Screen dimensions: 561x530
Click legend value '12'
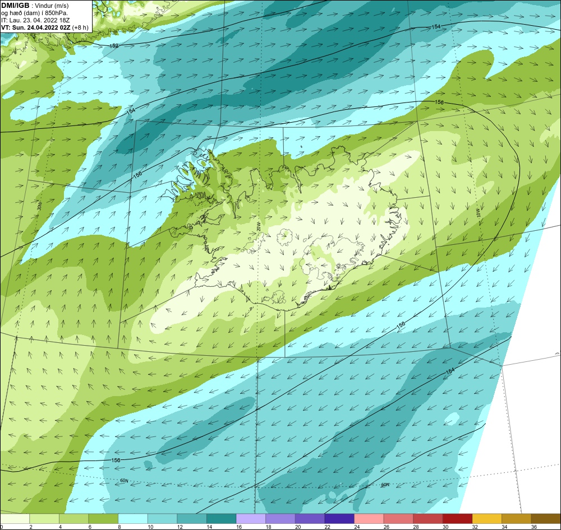click(180, 527)
